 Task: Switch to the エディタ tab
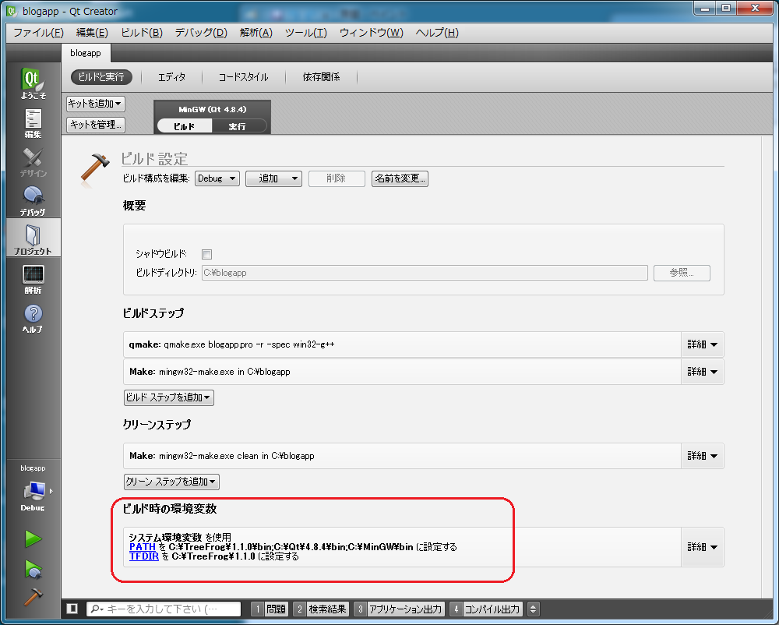(172, 77)
